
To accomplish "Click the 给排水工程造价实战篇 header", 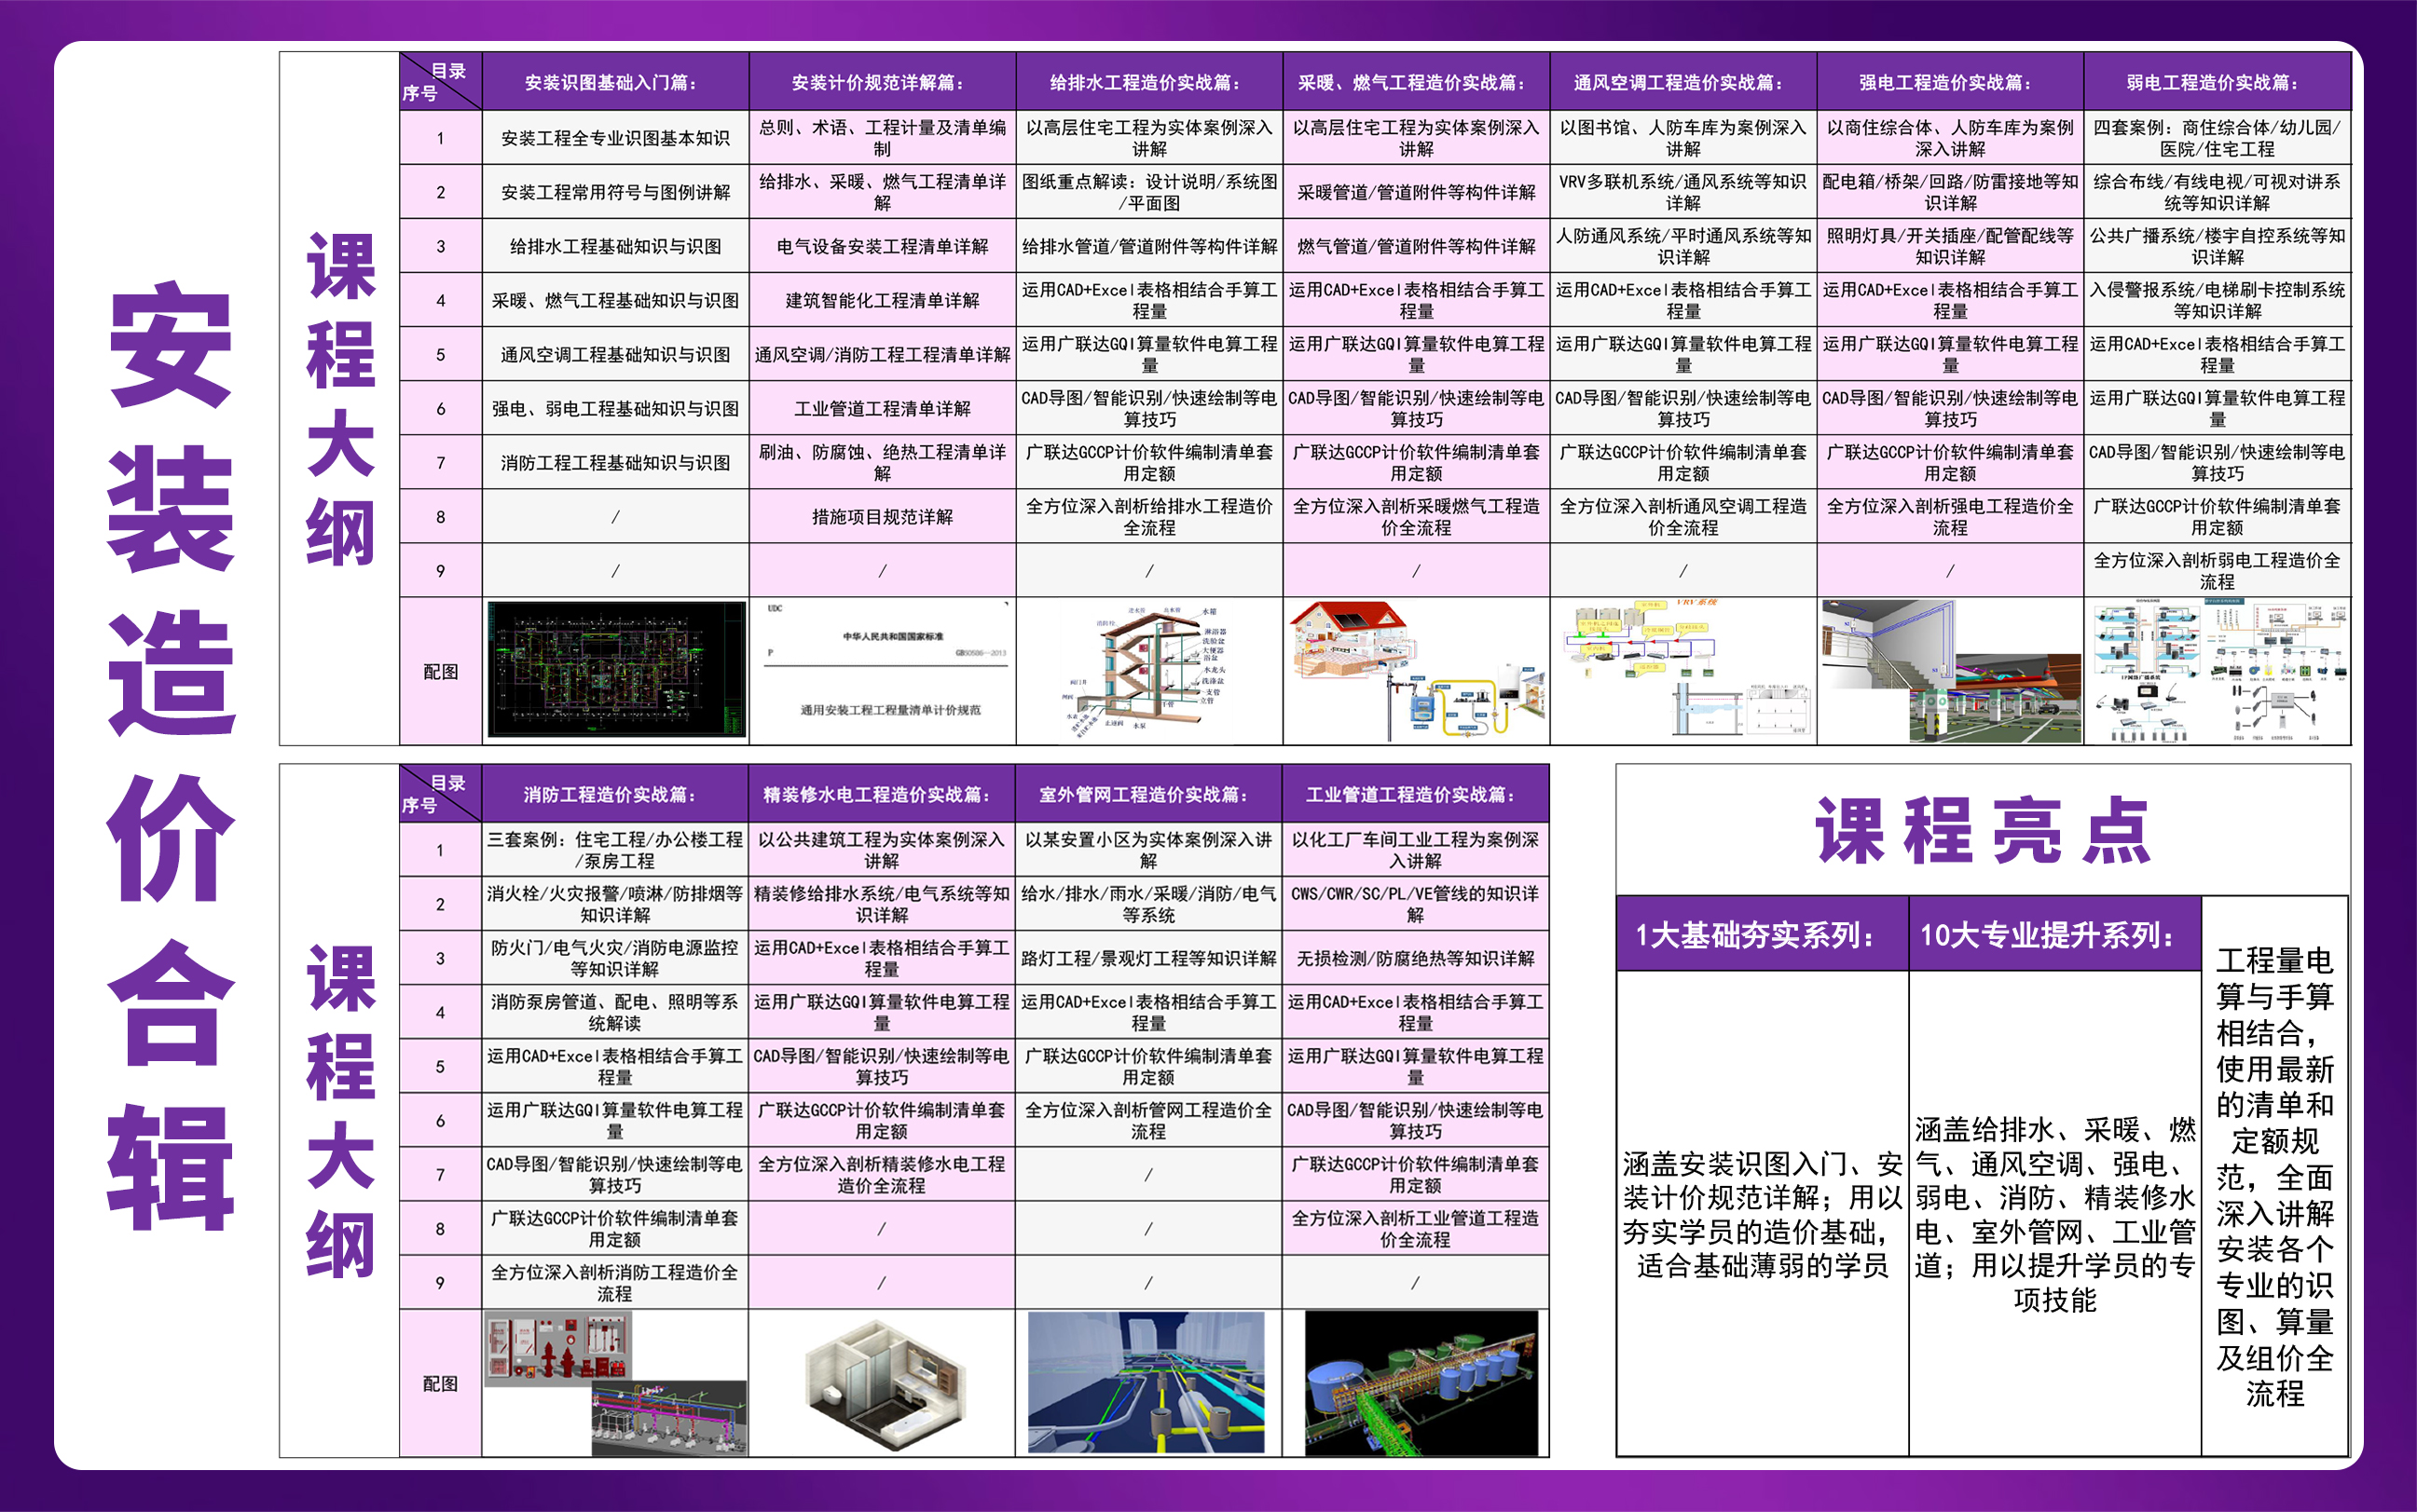I will click(1150, 82).
